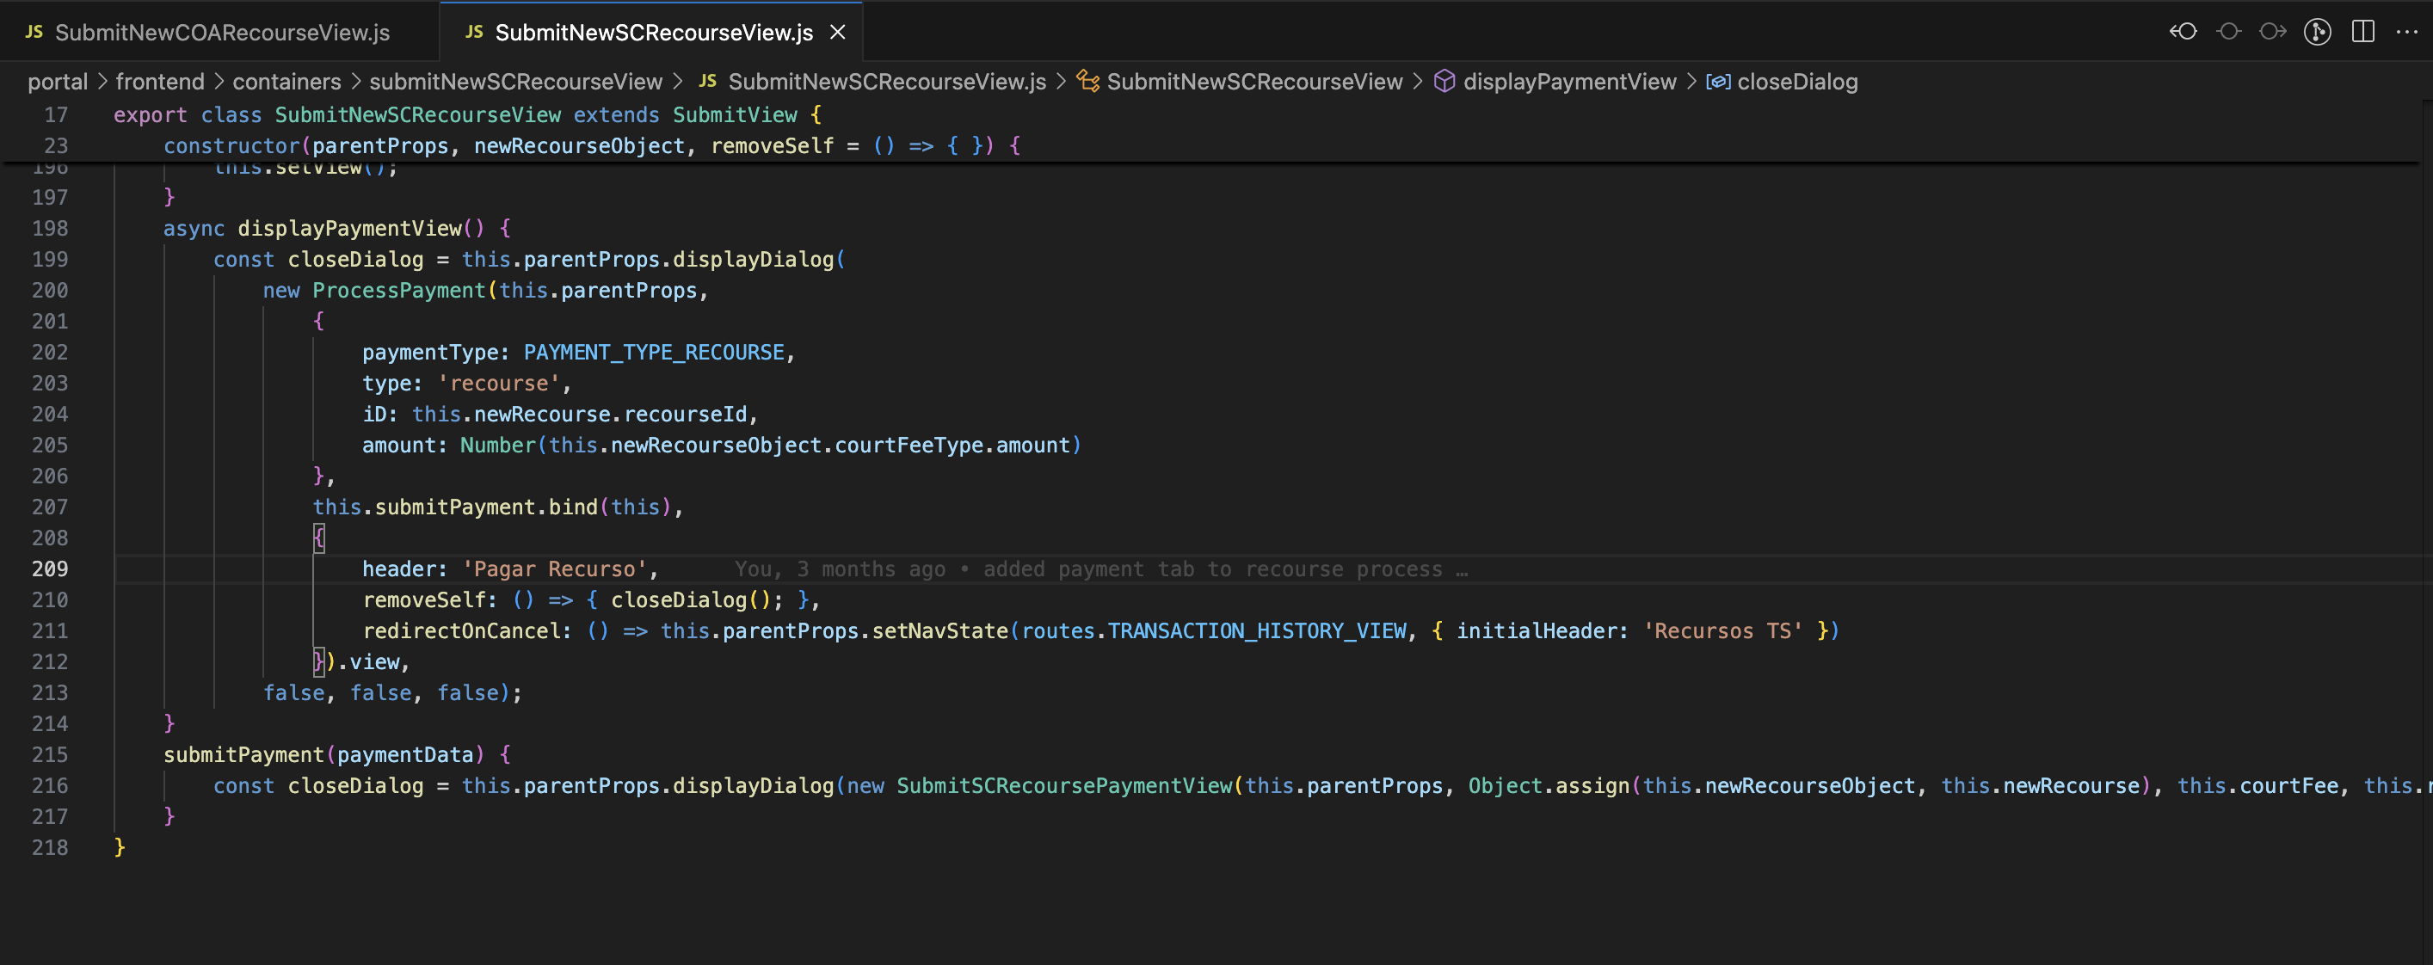
Task: Click the portal breadcrumb segment
Action: pyautogui.click(x=57, y=83)
